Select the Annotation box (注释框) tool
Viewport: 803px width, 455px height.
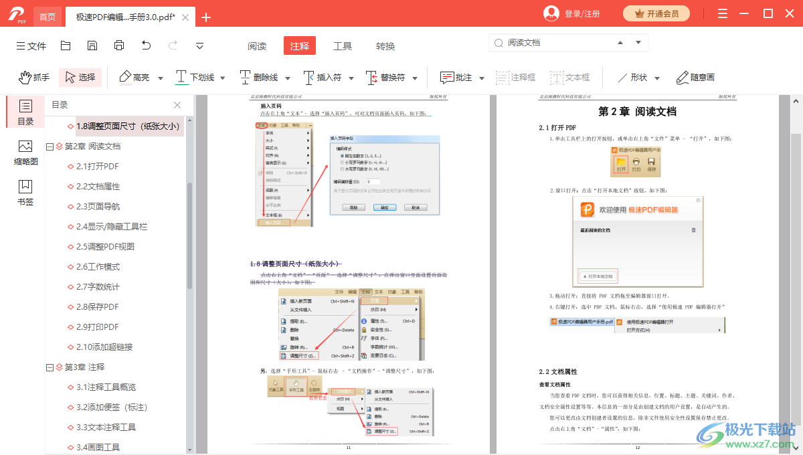[516, 78]
